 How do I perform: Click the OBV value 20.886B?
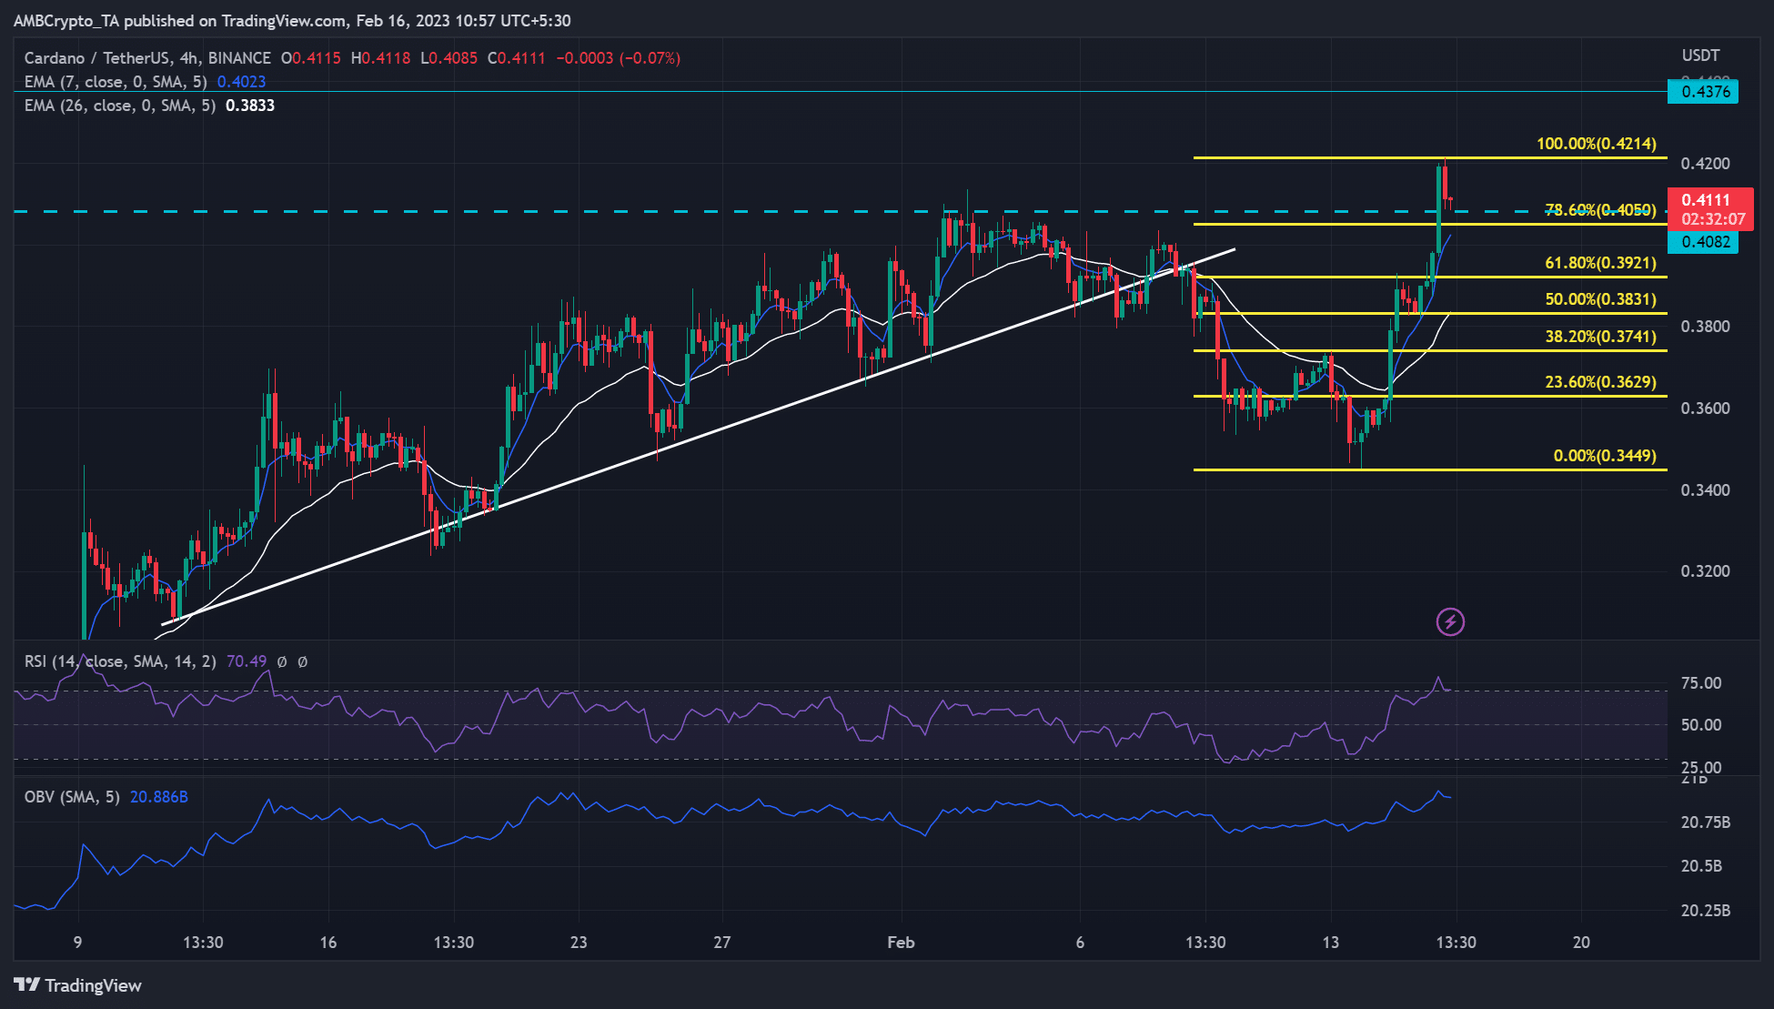tap(159, 797)
